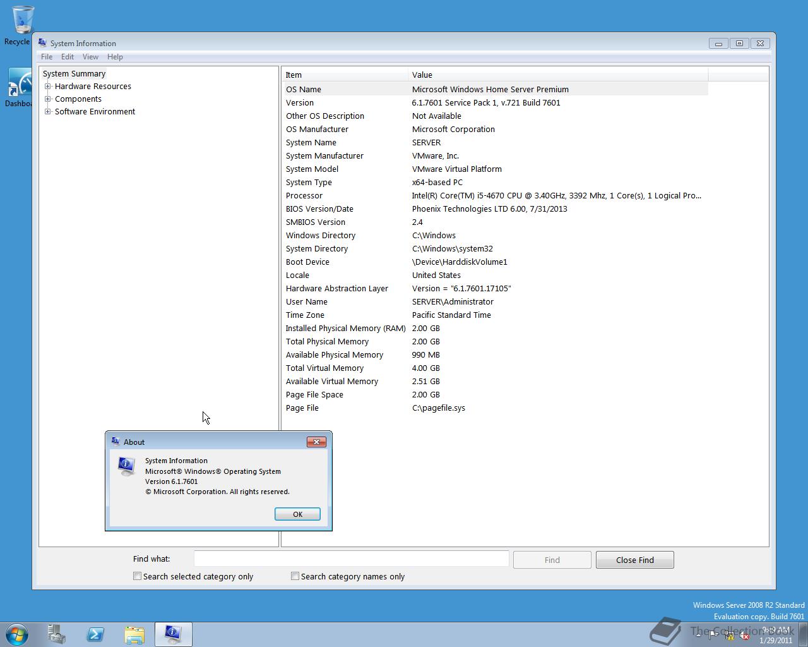This screenshot has width=808, height=647.
Task: Close the About dialog with the X
Action: [316, 442]
